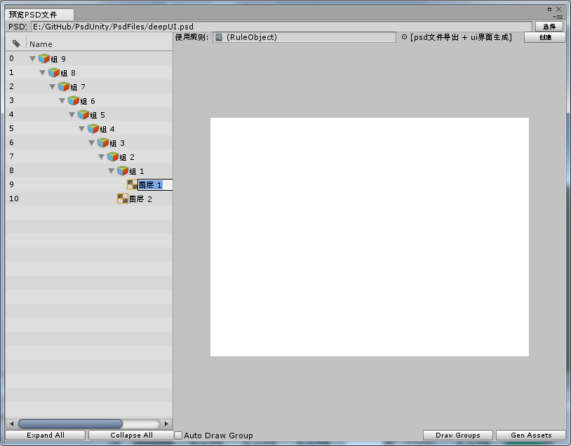Screen dimensions: 571x446
Task: Click the group icon next to 组 5
Action: coord(83,115)
